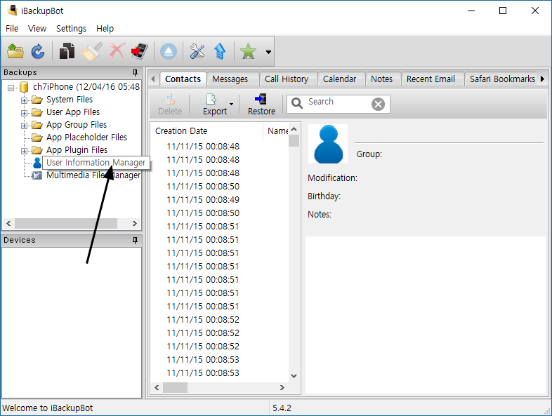Open the Settings menu
The width and height of the screenshot is (552, 416).
click(x=71, y=29)
